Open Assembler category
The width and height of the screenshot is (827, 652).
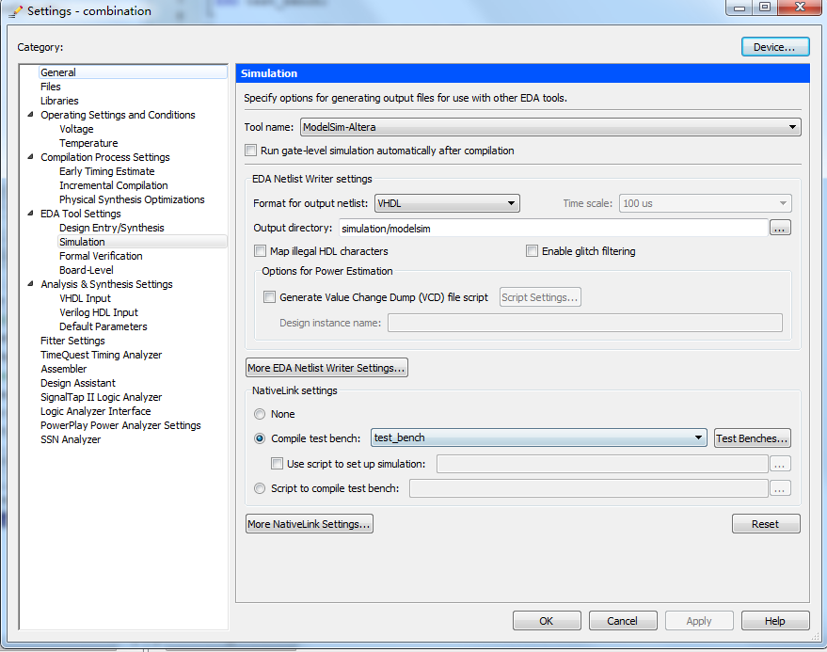click(64, 369)
